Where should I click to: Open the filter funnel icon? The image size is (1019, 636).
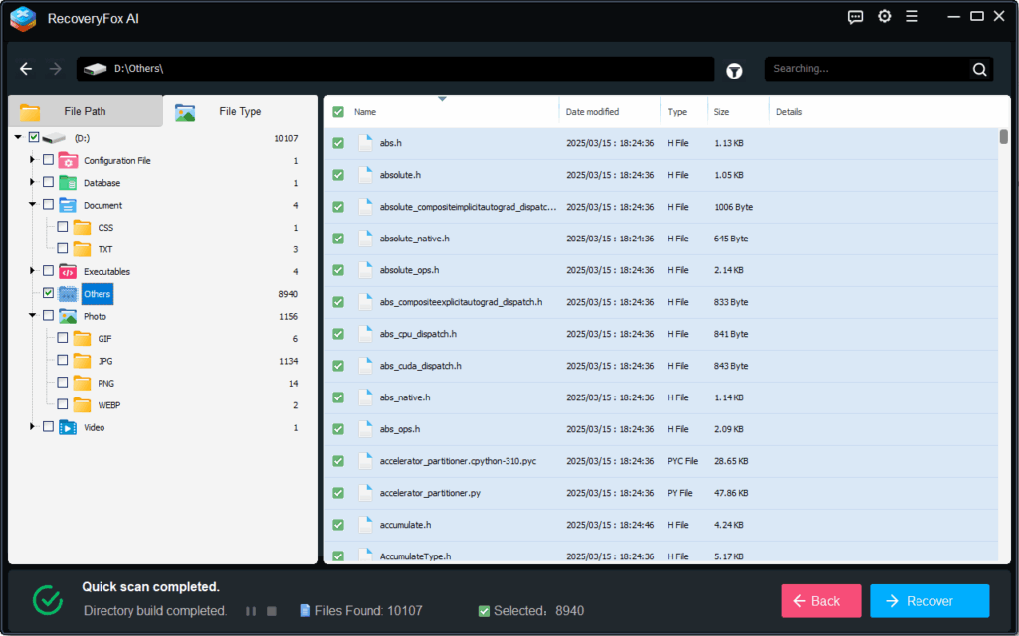[x=734, y=71]
